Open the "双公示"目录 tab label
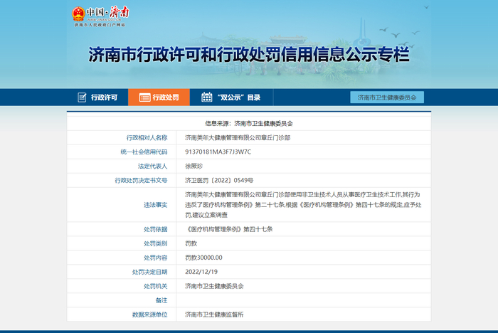This screenshot has height=333, width=498. (239, 97)
